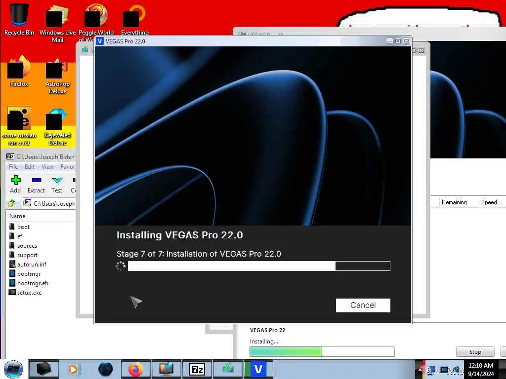Click the Add button in 7-Zip toolbar
The width and height of the screenshot is (506, 379).
pos(15,185)
